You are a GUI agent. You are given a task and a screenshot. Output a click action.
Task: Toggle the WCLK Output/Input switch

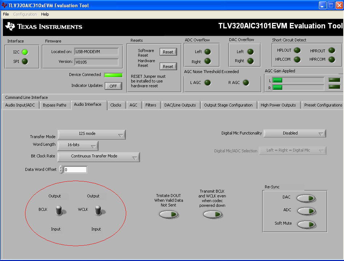pos(99,210)
